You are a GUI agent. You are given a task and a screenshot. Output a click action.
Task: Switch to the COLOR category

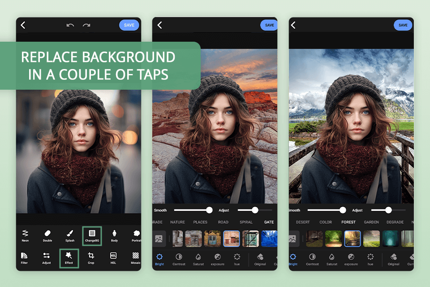326,222
